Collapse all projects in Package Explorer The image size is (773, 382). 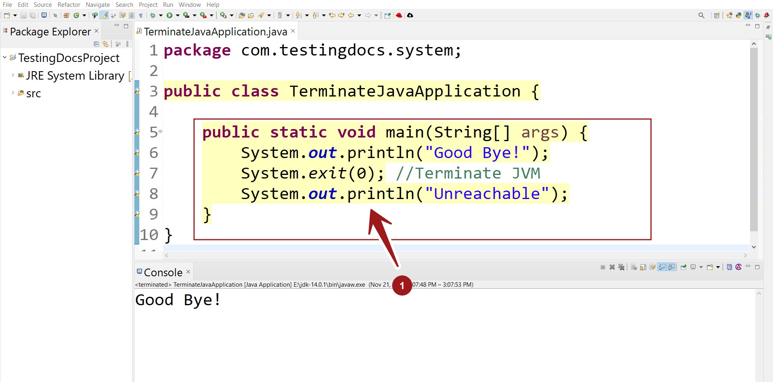96,44
